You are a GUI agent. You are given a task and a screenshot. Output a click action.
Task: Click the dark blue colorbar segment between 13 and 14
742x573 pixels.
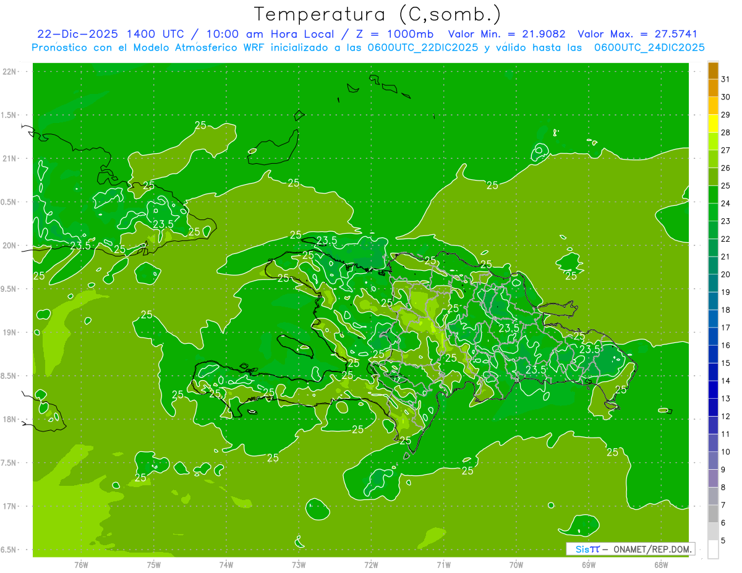pos(713,389)
